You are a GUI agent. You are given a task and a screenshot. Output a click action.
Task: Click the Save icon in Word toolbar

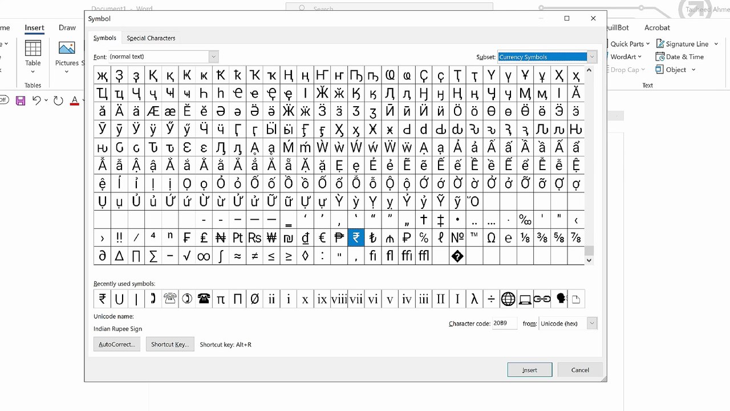(21, 101)
